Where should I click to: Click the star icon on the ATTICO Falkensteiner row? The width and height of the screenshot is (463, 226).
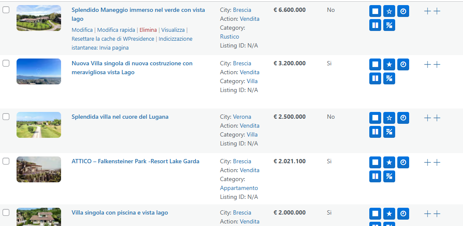[x=389, y=162]
